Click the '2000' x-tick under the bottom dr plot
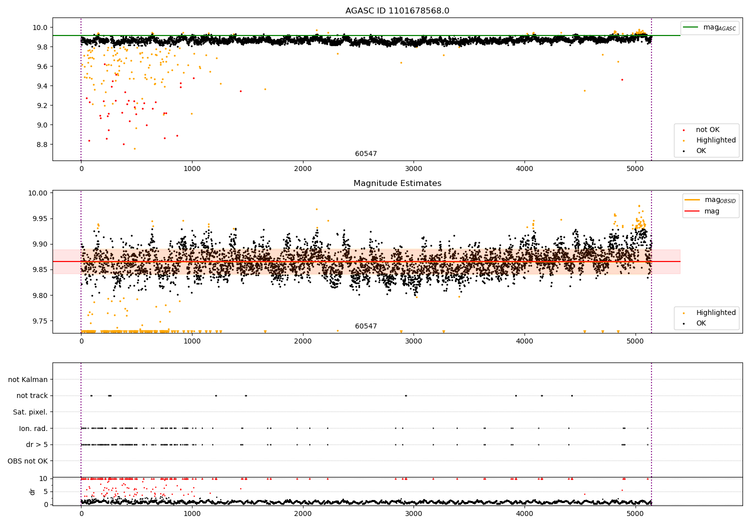This screenshot has width=750, height=525. [x=303, y=513]
